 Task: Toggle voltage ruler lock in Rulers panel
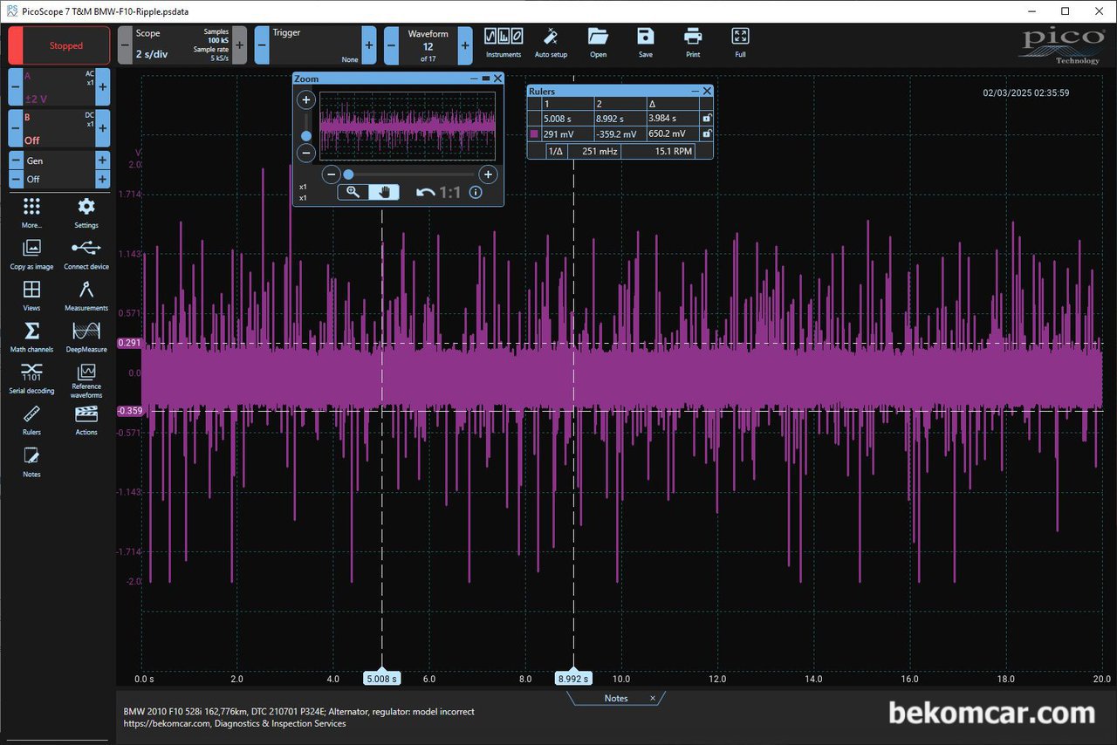pos(707,134)
